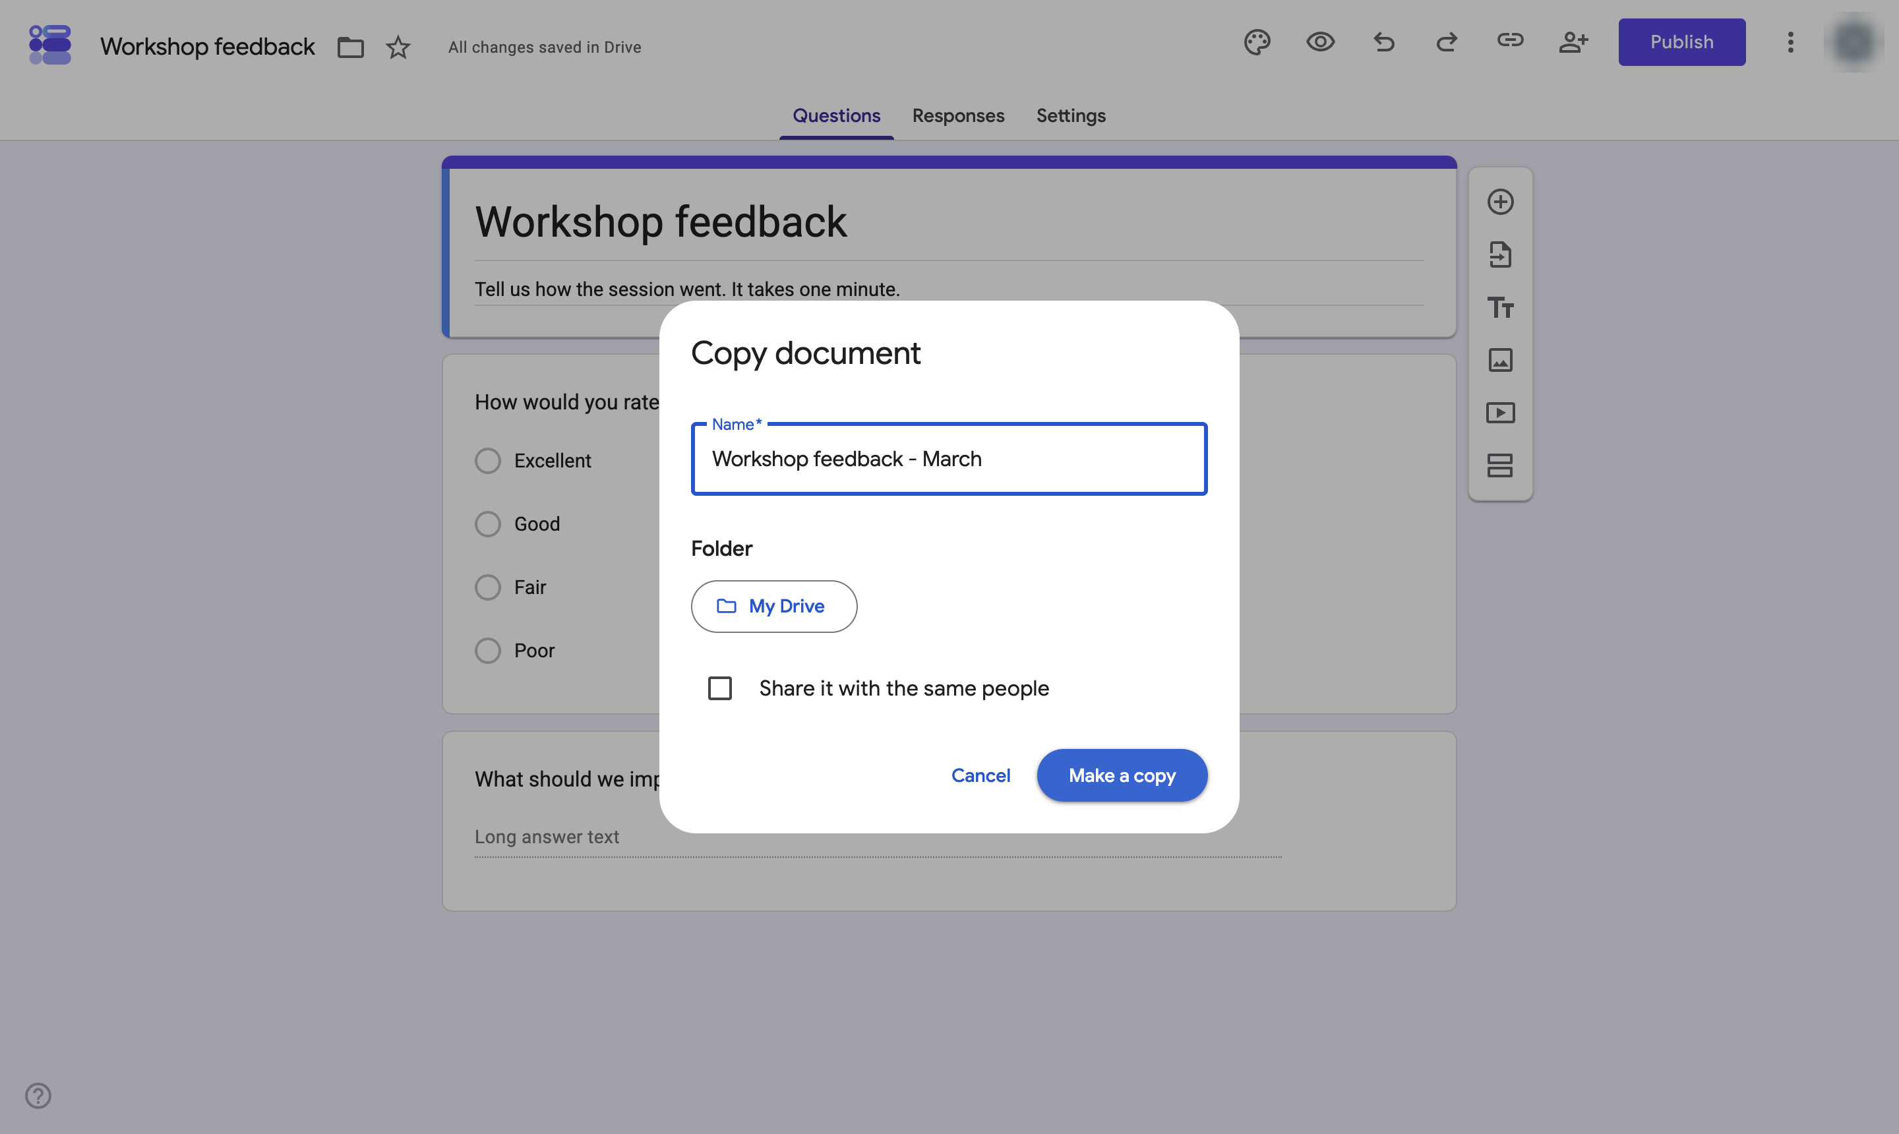The width and height of the screenshot is (1899, 1134).
Task: Select the Excellent radio option
Action: [487, 461]
